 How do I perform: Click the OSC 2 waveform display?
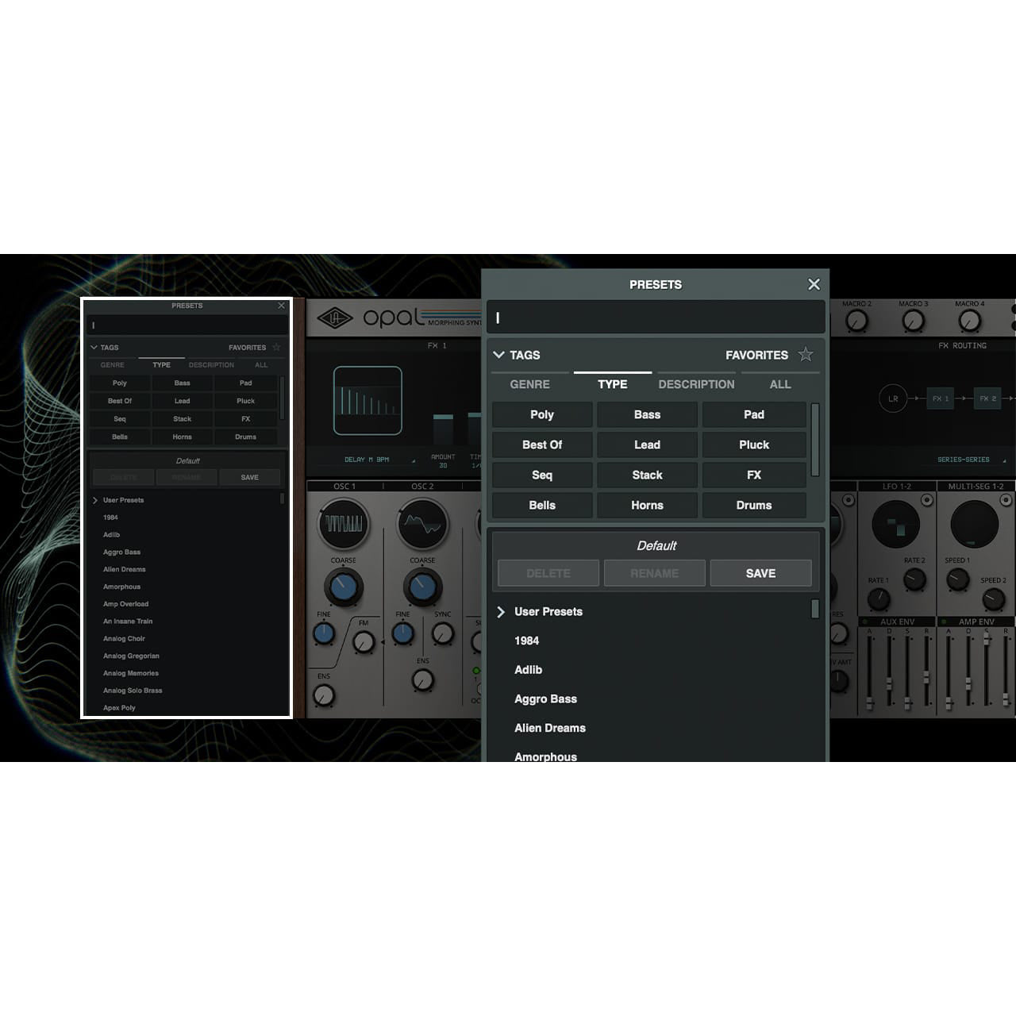point(422,524)
